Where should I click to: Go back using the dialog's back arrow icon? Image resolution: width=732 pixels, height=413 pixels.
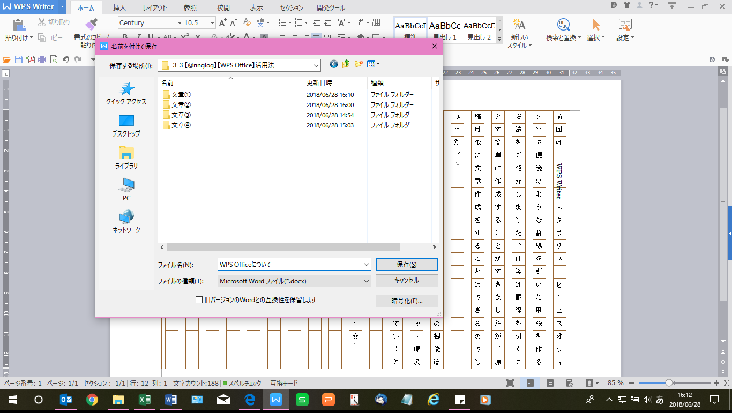pyautogui.click(x=333, y=64)
